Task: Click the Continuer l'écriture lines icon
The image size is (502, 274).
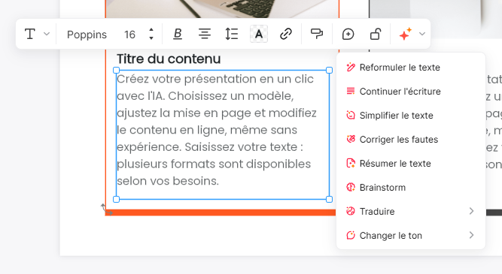Action: 351,91
